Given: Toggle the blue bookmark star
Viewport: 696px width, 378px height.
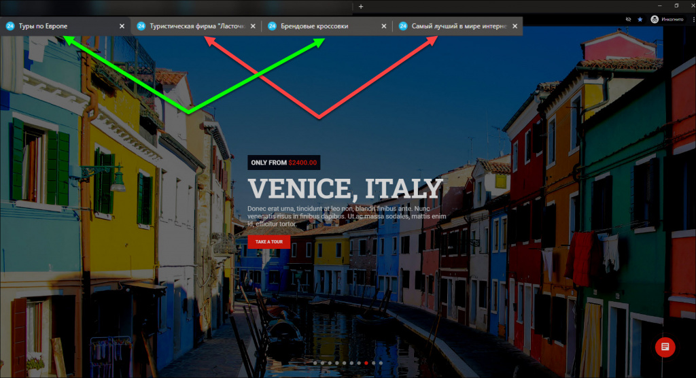Looking at the screenshot, I should (640, 20).
